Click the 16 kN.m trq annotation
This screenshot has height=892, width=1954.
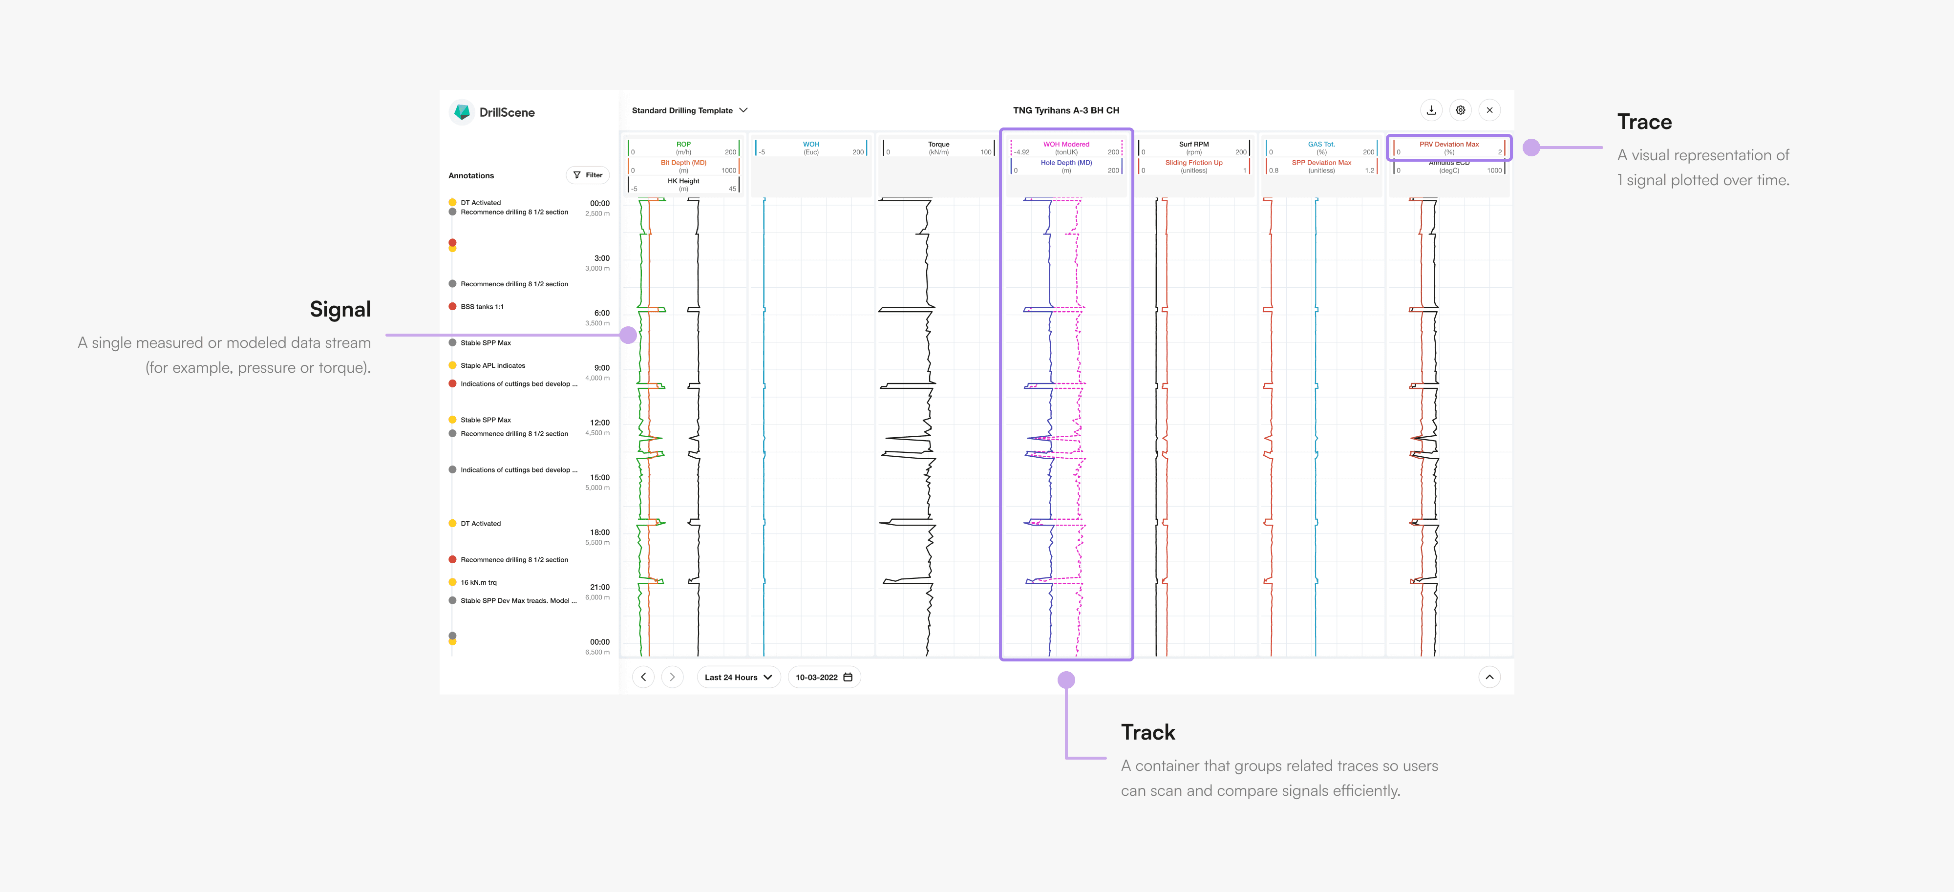pos(479,582)
